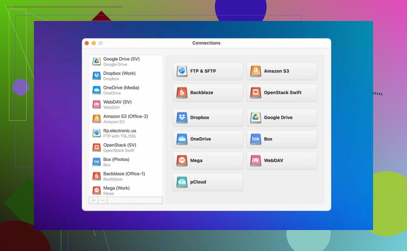Click the OneDrive cloud icon in the connection grid
Image resolution: width=407 pixels, height=251 pixels.
[x=182, y=139]
